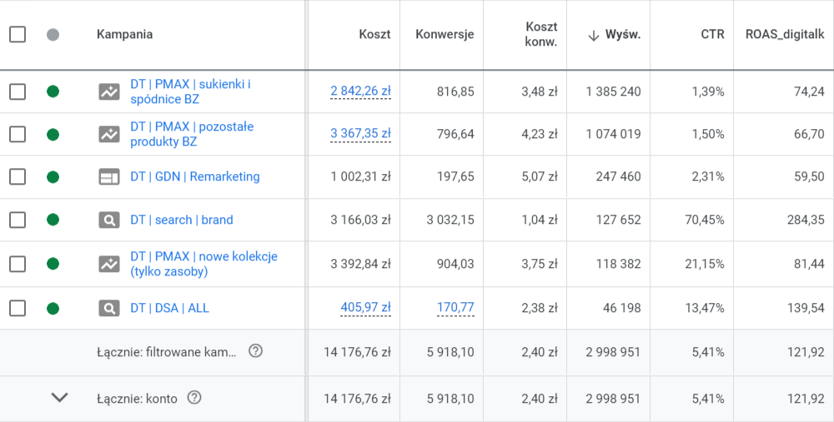Click the grey status circle in header
Screen dimensions: 834x422
(x=53, y=34)
